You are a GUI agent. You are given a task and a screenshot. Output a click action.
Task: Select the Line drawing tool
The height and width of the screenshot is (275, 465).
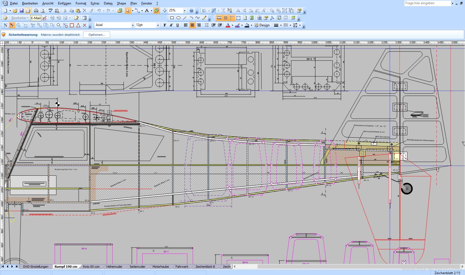click(185, 18)
